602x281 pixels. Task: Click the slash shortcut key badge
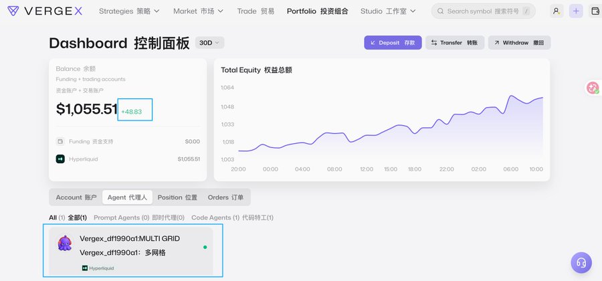click(x=525, y=11)
